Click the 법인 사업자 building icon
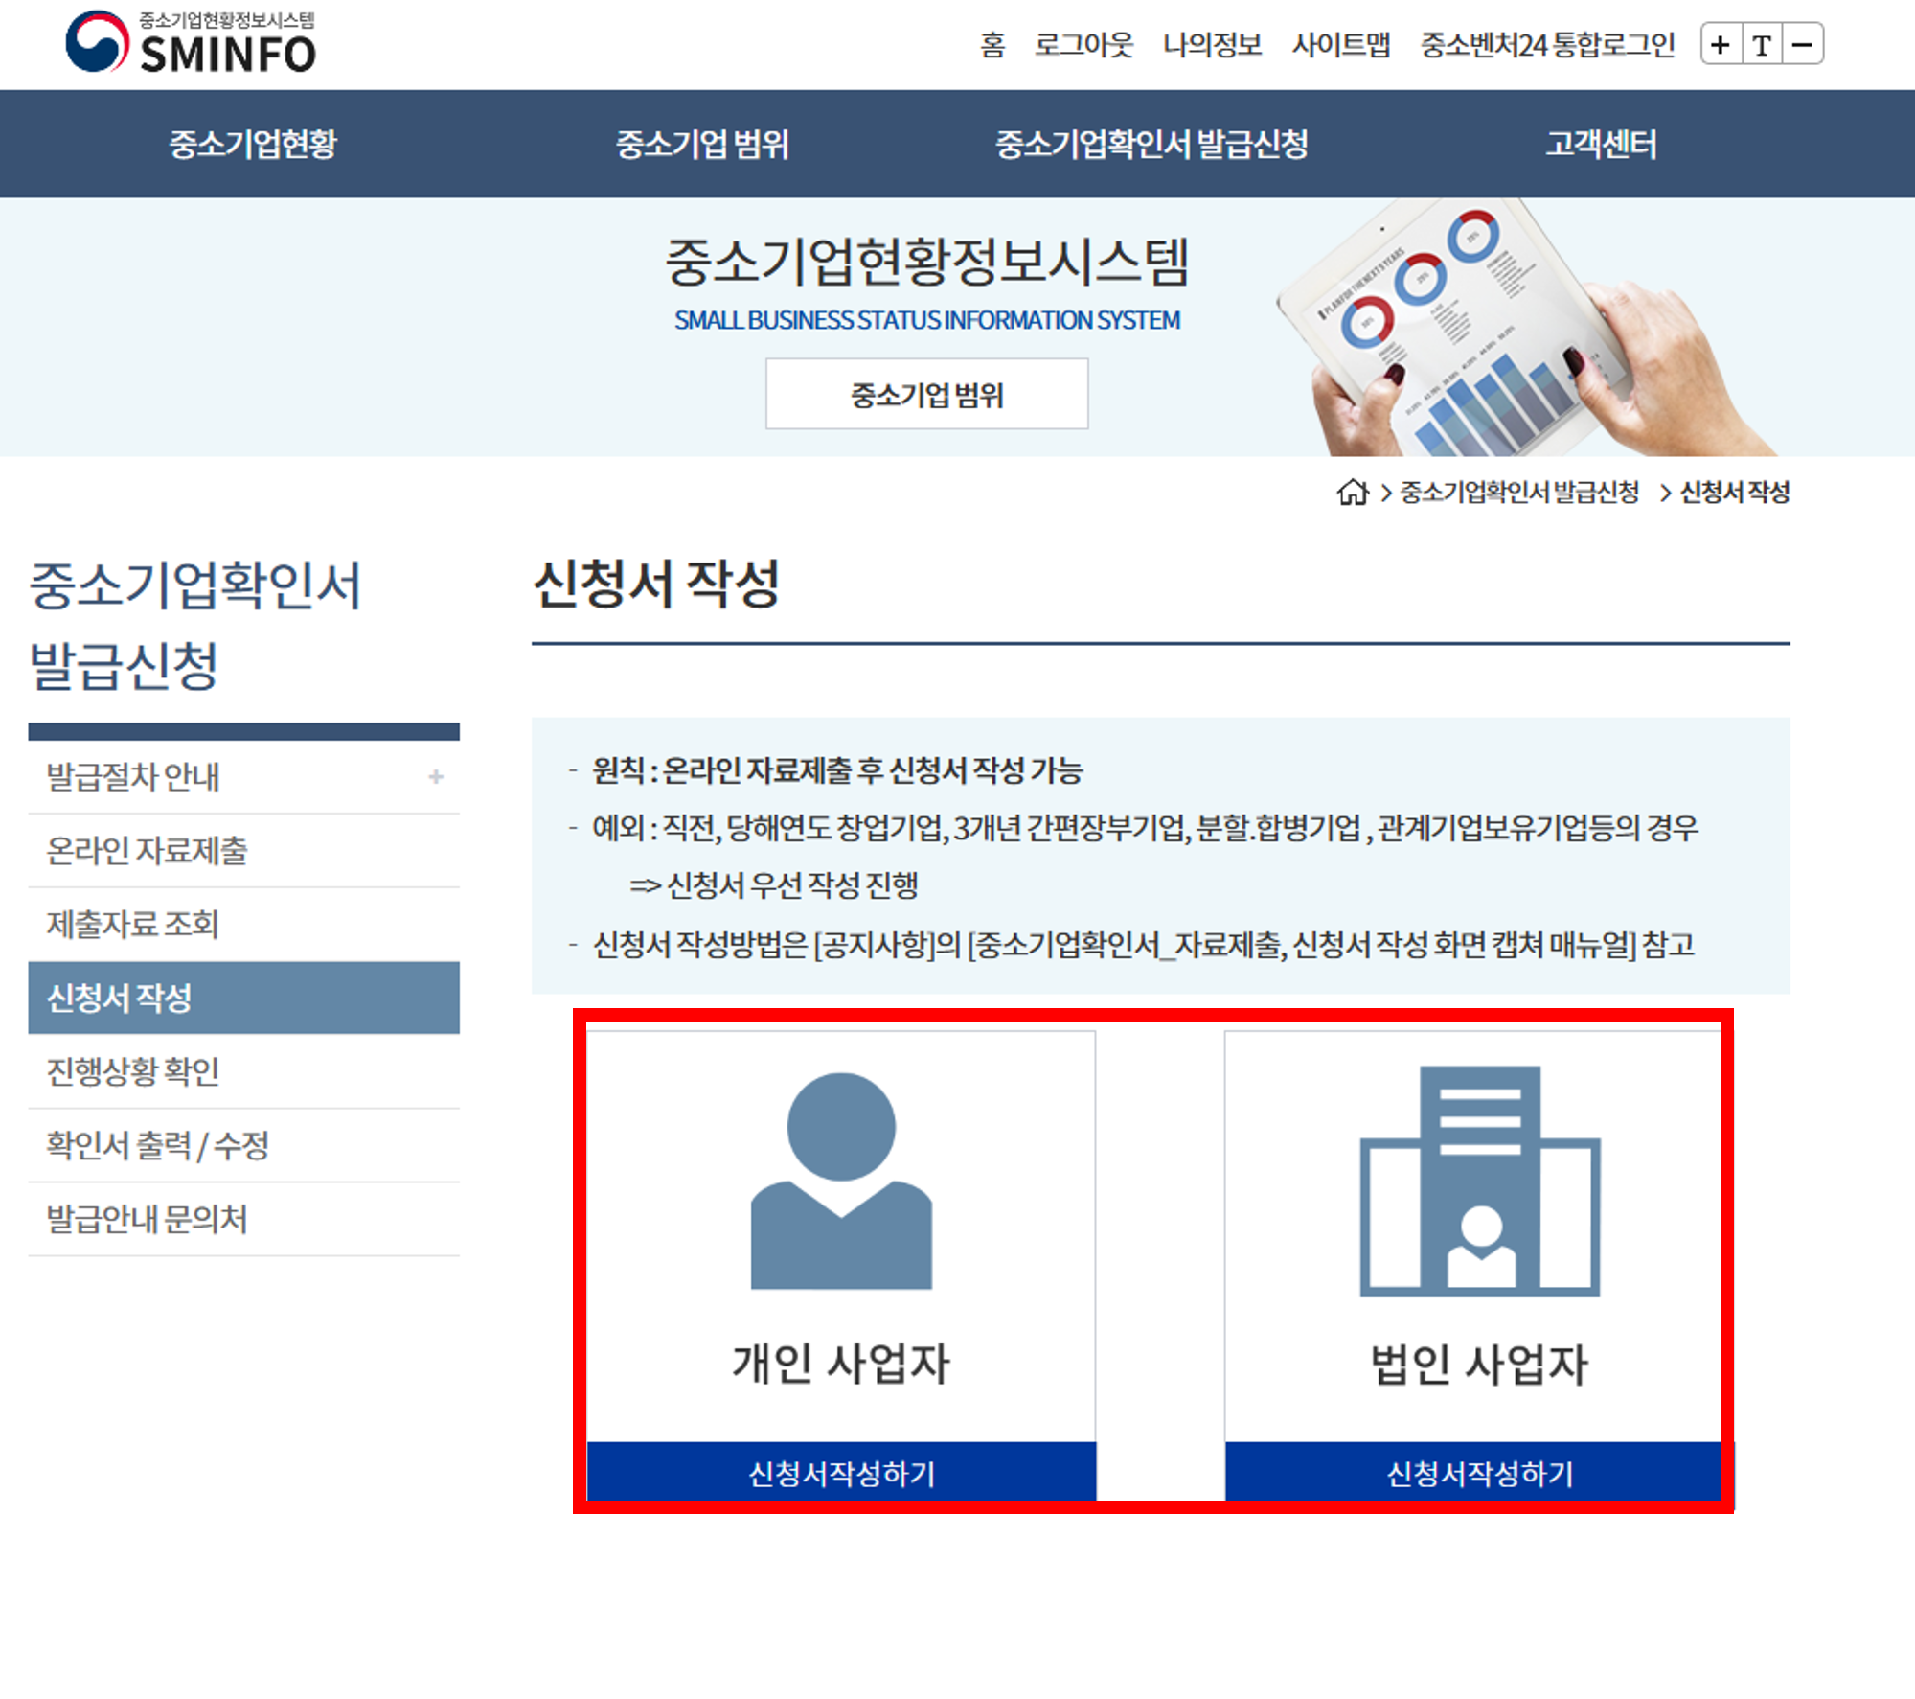This screenshot has width=1915, height=1699. click(x=1479, y=1181)
